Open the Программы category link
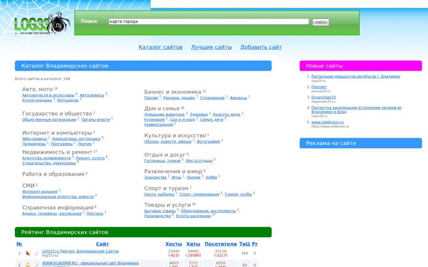The width and height of the screenshot is (428, 267). [x=62, y=144]
